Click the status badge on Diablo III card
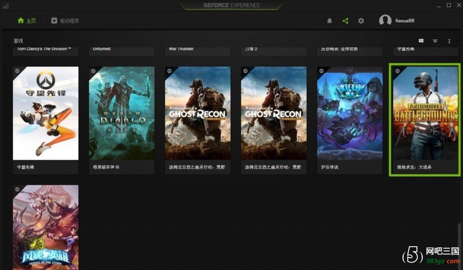The height and width of the screenshot is (270, 463). coord(93,71)
